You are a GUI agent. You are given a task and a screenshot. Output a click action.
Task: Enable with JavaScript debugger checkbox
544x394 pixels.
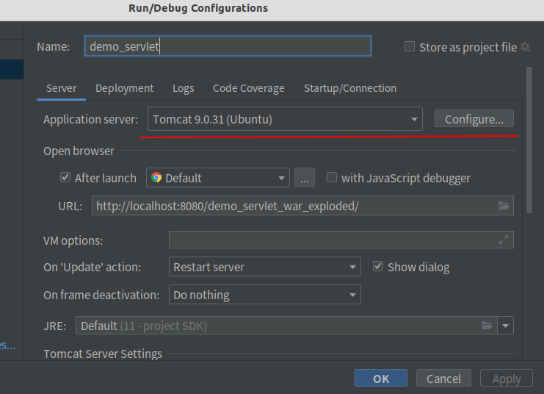(332, 178)
